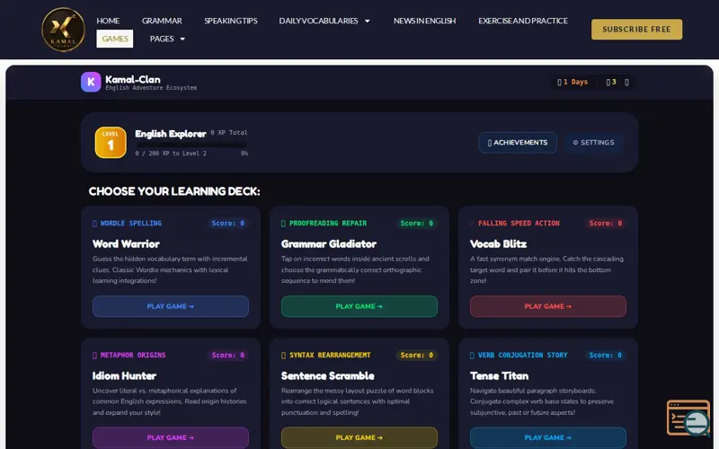Click the FALLING SPEED ACTION label
Image resolution: width=719 pixels, height=449 pixels.
(x=519, y=223)
